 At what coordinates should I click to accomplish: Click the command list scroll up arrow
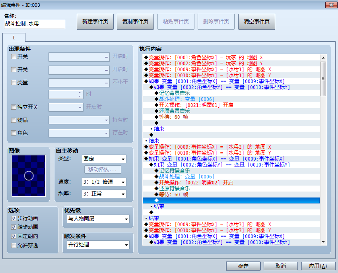tap(323, 58)
